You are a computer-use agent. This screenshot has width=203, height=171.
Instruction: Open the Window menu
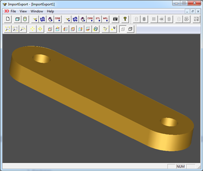tap(37, 11)
